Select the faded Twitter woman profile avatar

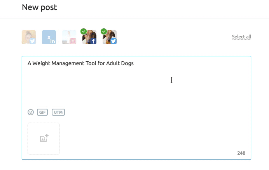(x=29, y=37)
